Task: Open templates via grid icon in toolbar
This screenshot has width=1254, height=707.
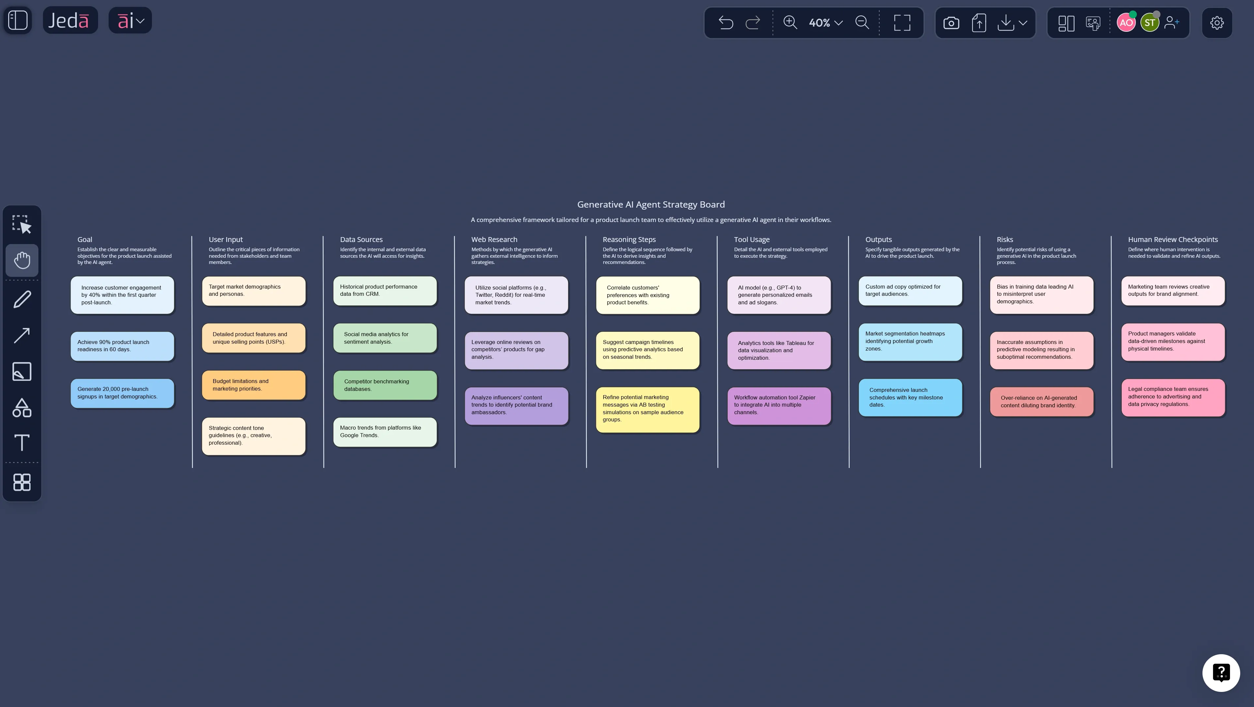Action: (21, 482)
